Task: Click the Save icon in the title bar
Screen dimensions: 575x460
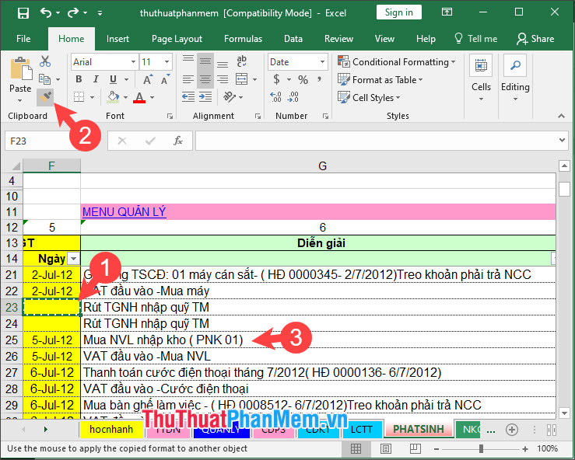Action: [x=23, y=13]
